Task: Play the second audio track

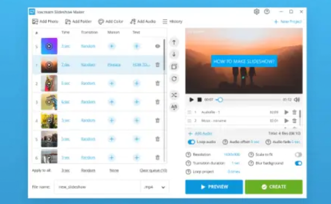Action: tap(286, 121)
